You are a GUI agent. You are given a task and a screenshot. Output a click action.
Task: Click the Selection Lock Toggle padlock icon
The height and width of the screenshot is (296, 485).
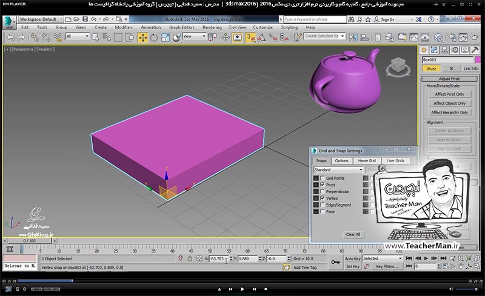(x=190, y=258)
